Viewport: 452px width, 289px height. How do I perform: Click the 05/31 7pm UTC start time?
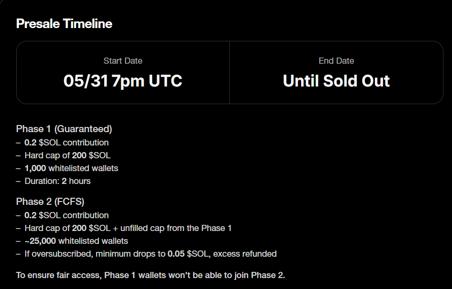click(123, 81)
